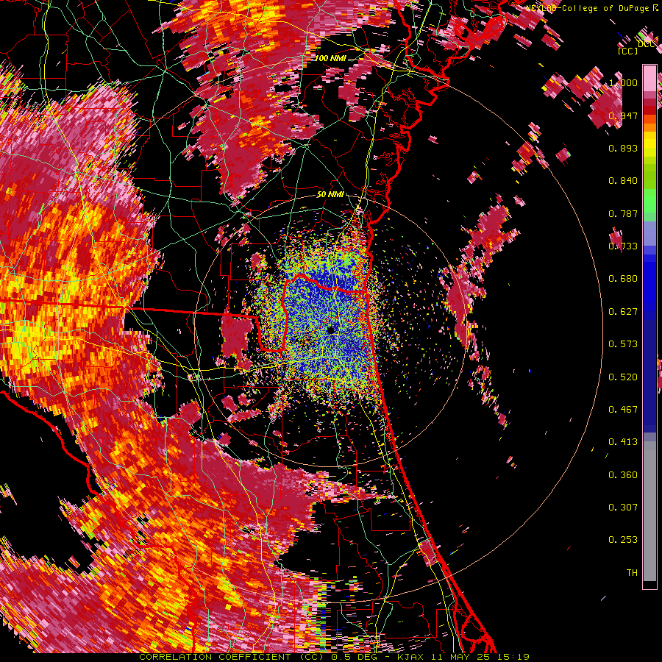
Task: Click the 0.893 color scale value
Action: tap(623, 148)
